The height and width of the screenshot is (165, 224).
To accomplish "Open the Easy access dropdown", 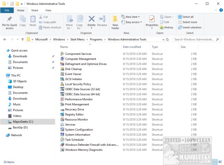I will pyautogui.click(x=141, y=22).
